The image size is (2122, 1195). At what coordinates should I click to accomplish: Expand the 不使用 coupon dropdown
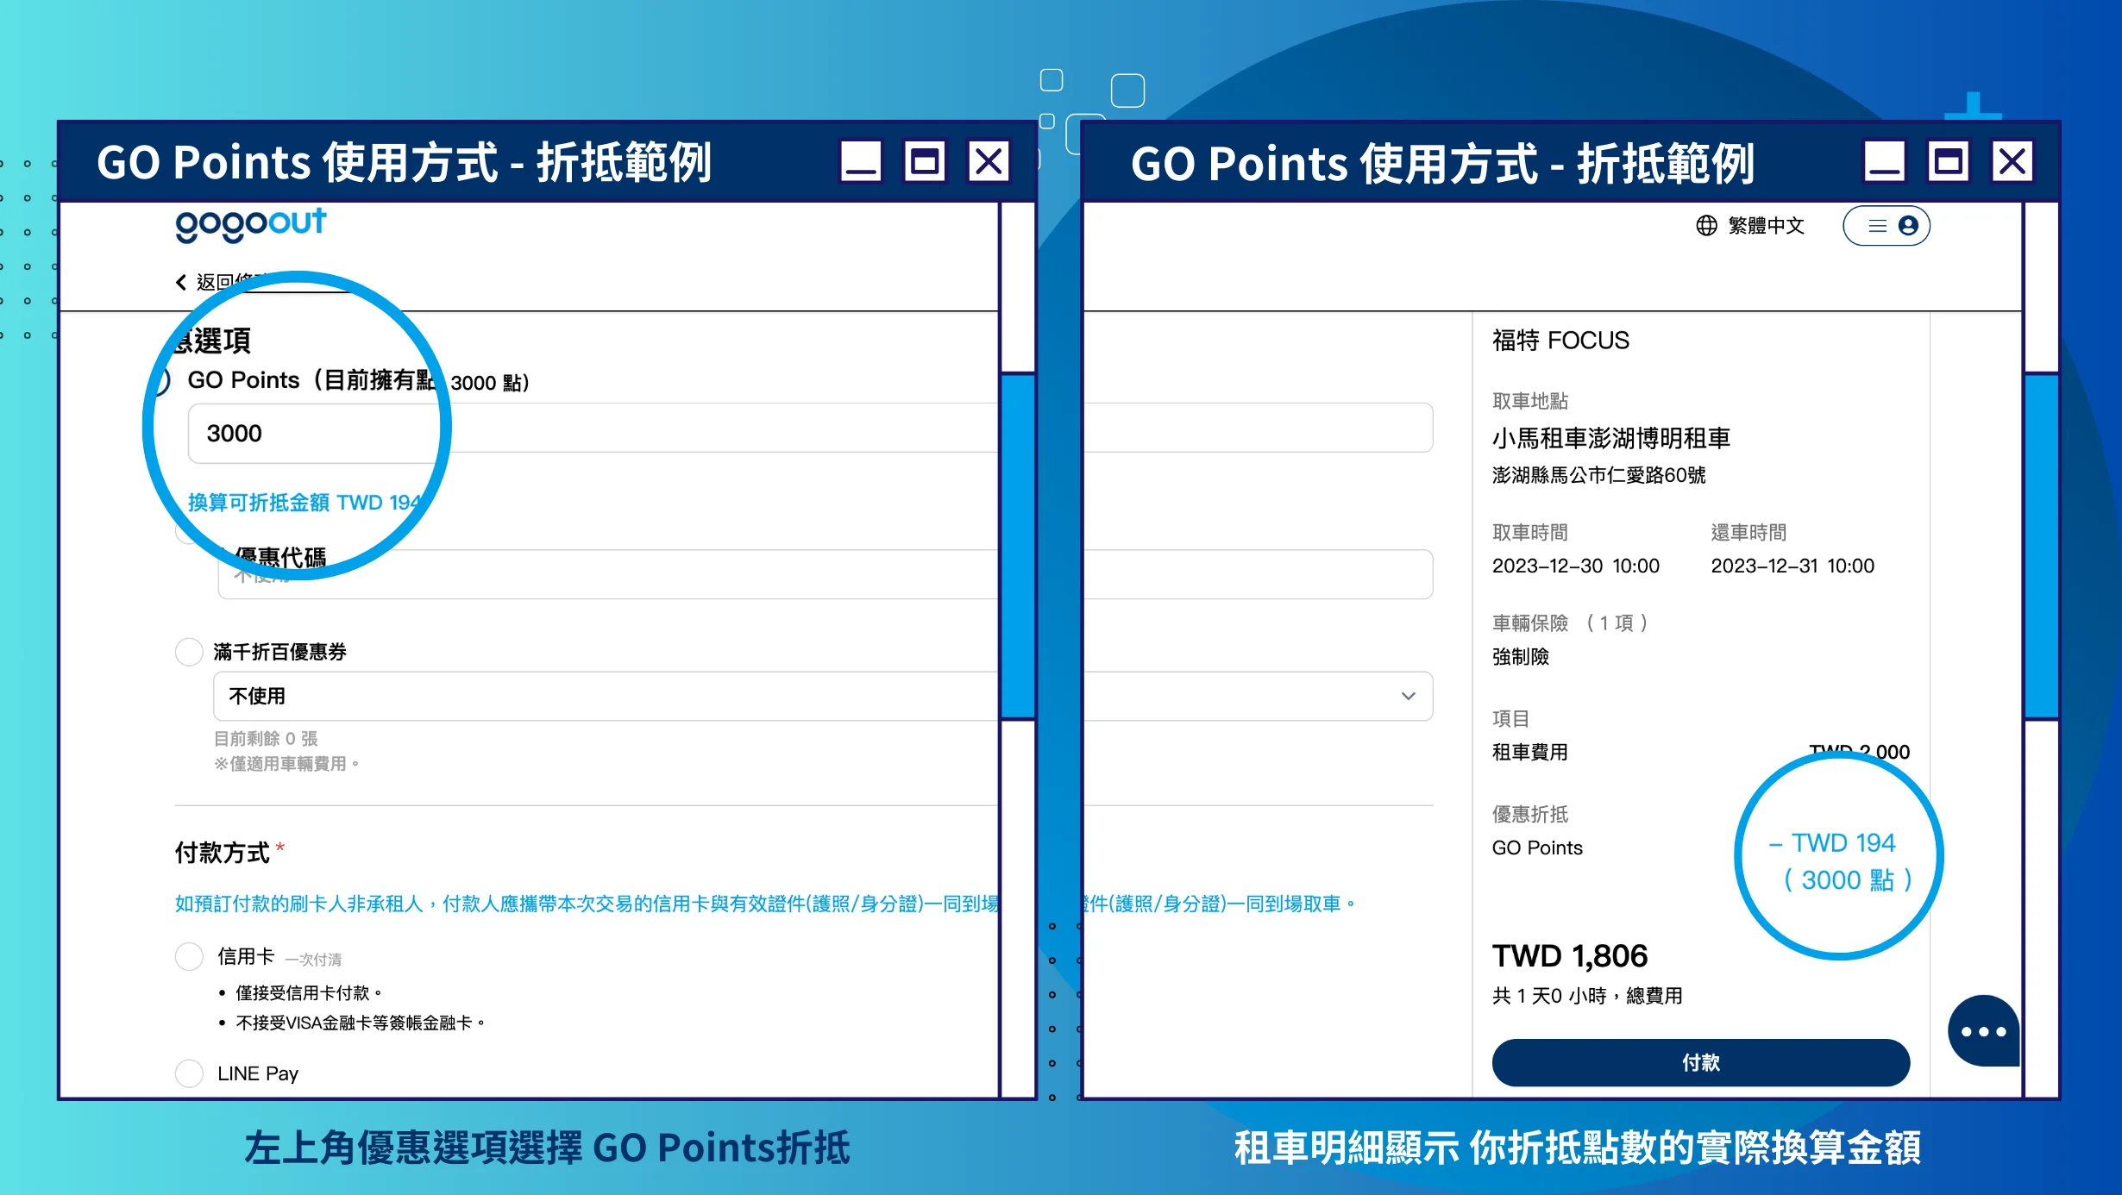pos(606,696)
